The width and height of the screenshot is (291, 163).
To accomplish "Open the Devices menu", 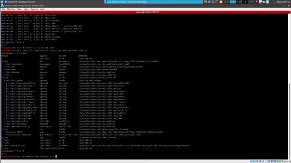I will point(34,9).
